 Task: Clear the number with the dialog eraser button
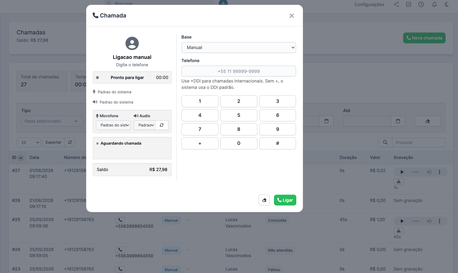264,200
